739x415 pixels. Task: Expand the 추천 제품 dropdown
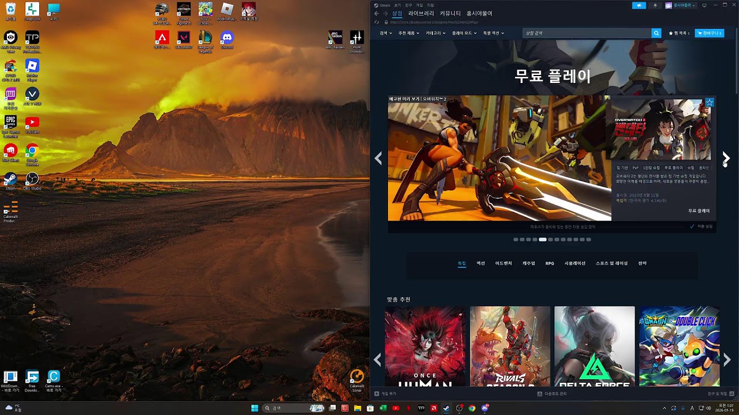pos(408,33)
